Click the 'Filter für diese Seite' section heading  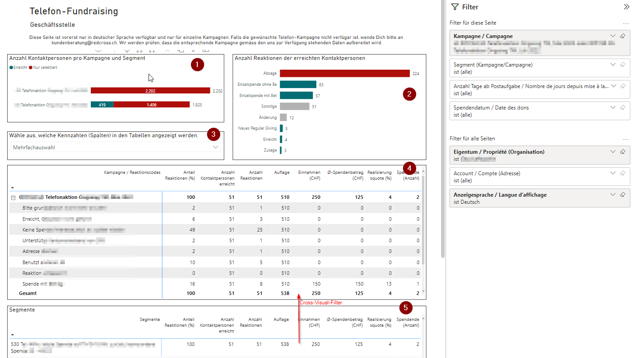[x=473, y=23]
